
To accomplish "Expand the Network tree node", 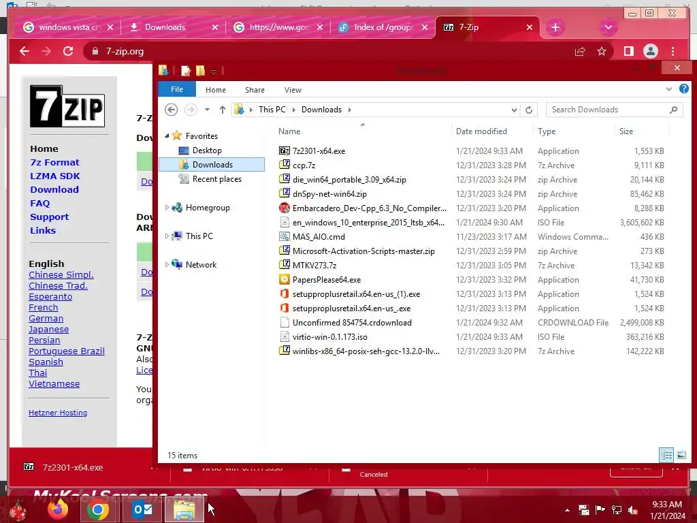I will tap(167, 265).
